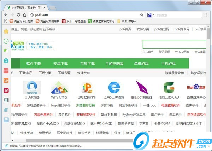Image resolution: width=212 pixels, height=151 pixels.
Task: Click the news ticker headline in status bar
Action: pos(46,146)
